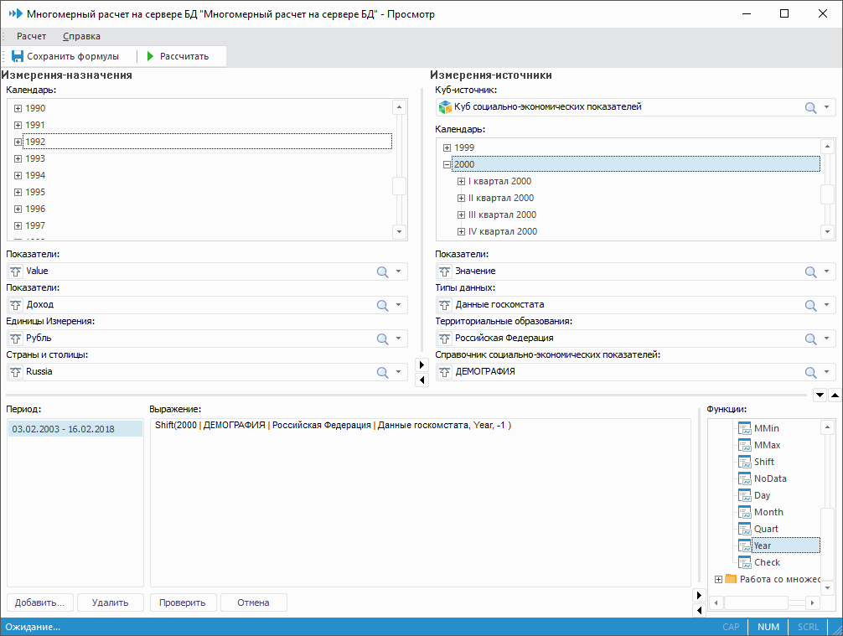The height and width of the screenshot is (636, 843).
Task: Click the Month function icon
Action: coord(745,512)
